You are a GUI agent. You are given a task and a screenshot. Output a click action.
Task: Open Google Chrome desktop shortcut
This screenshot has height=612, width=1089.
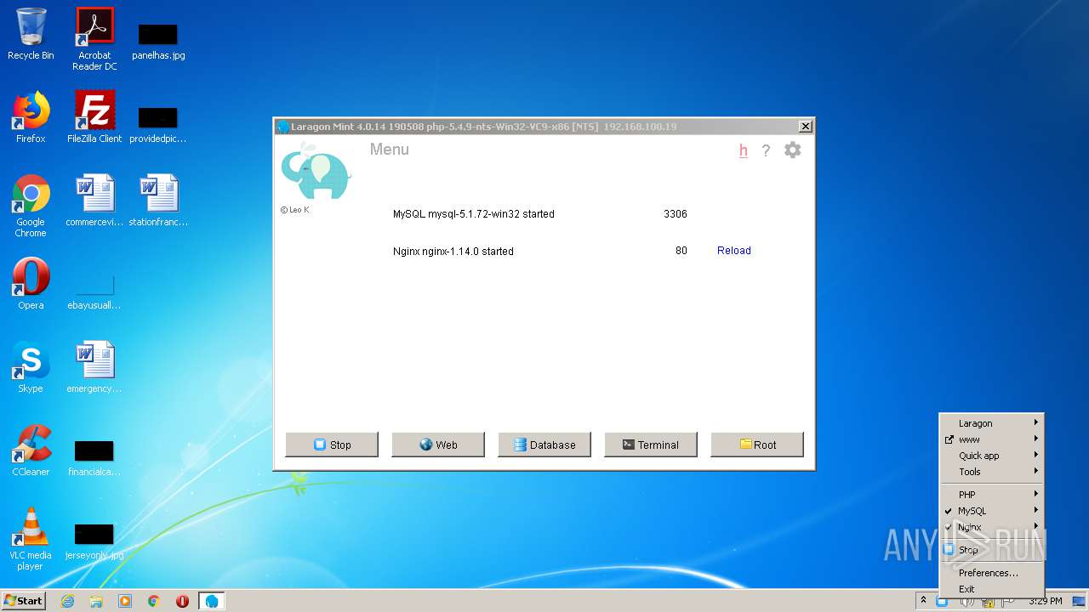point(31,206)
